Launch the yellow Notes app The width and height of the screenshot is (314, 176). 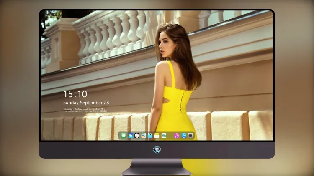coord(157,136)
